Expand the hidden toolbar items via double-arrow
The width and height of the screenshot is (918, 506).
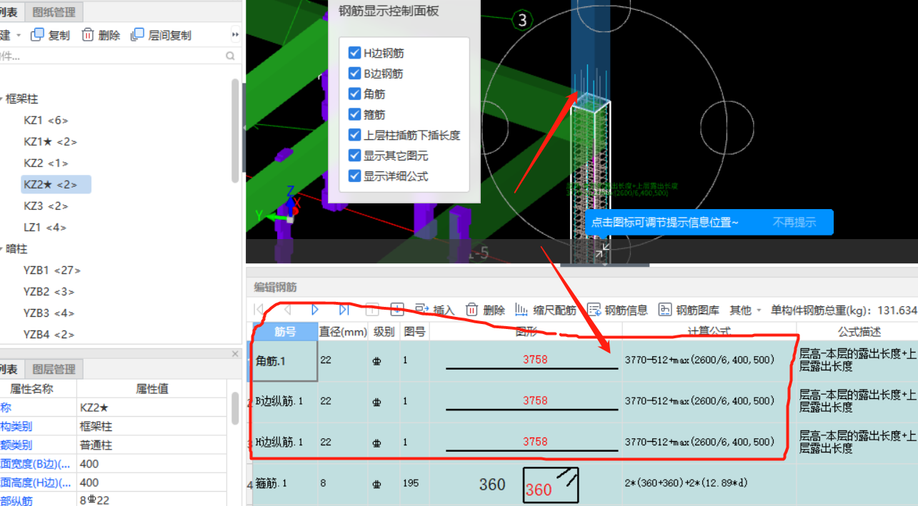coord(235,35)
